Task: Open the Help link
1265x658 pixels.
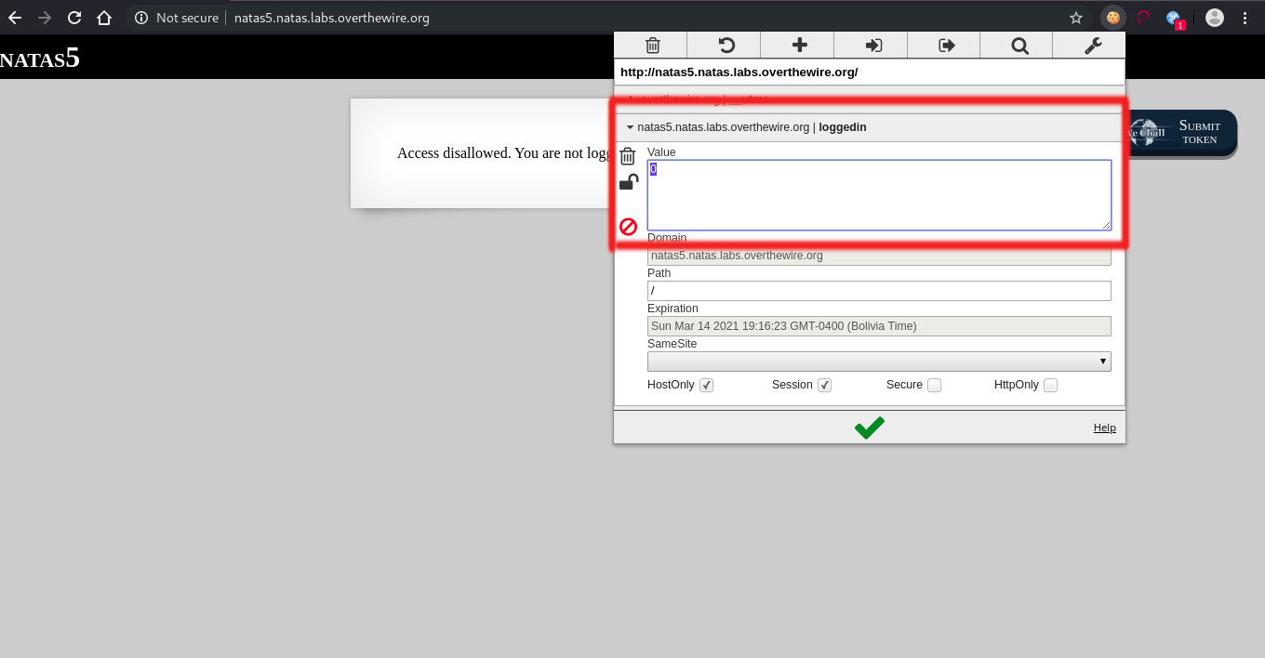Action: 1104,428
